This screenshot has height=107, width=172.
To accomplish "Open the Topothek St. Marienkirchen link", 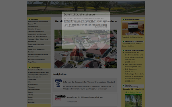I will click(133, 37).
